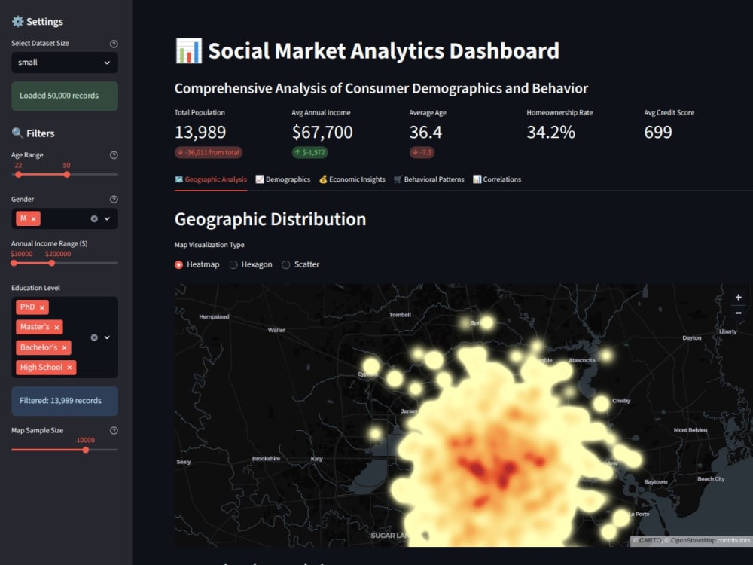Click the Settings gear icon
Viewport: 753px width, 565px height.
[x=17, y=21]
